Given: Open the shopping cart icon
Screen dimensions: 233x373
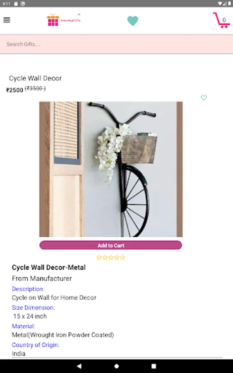Looking at the screenshot, I should click(x=221, y=20).
